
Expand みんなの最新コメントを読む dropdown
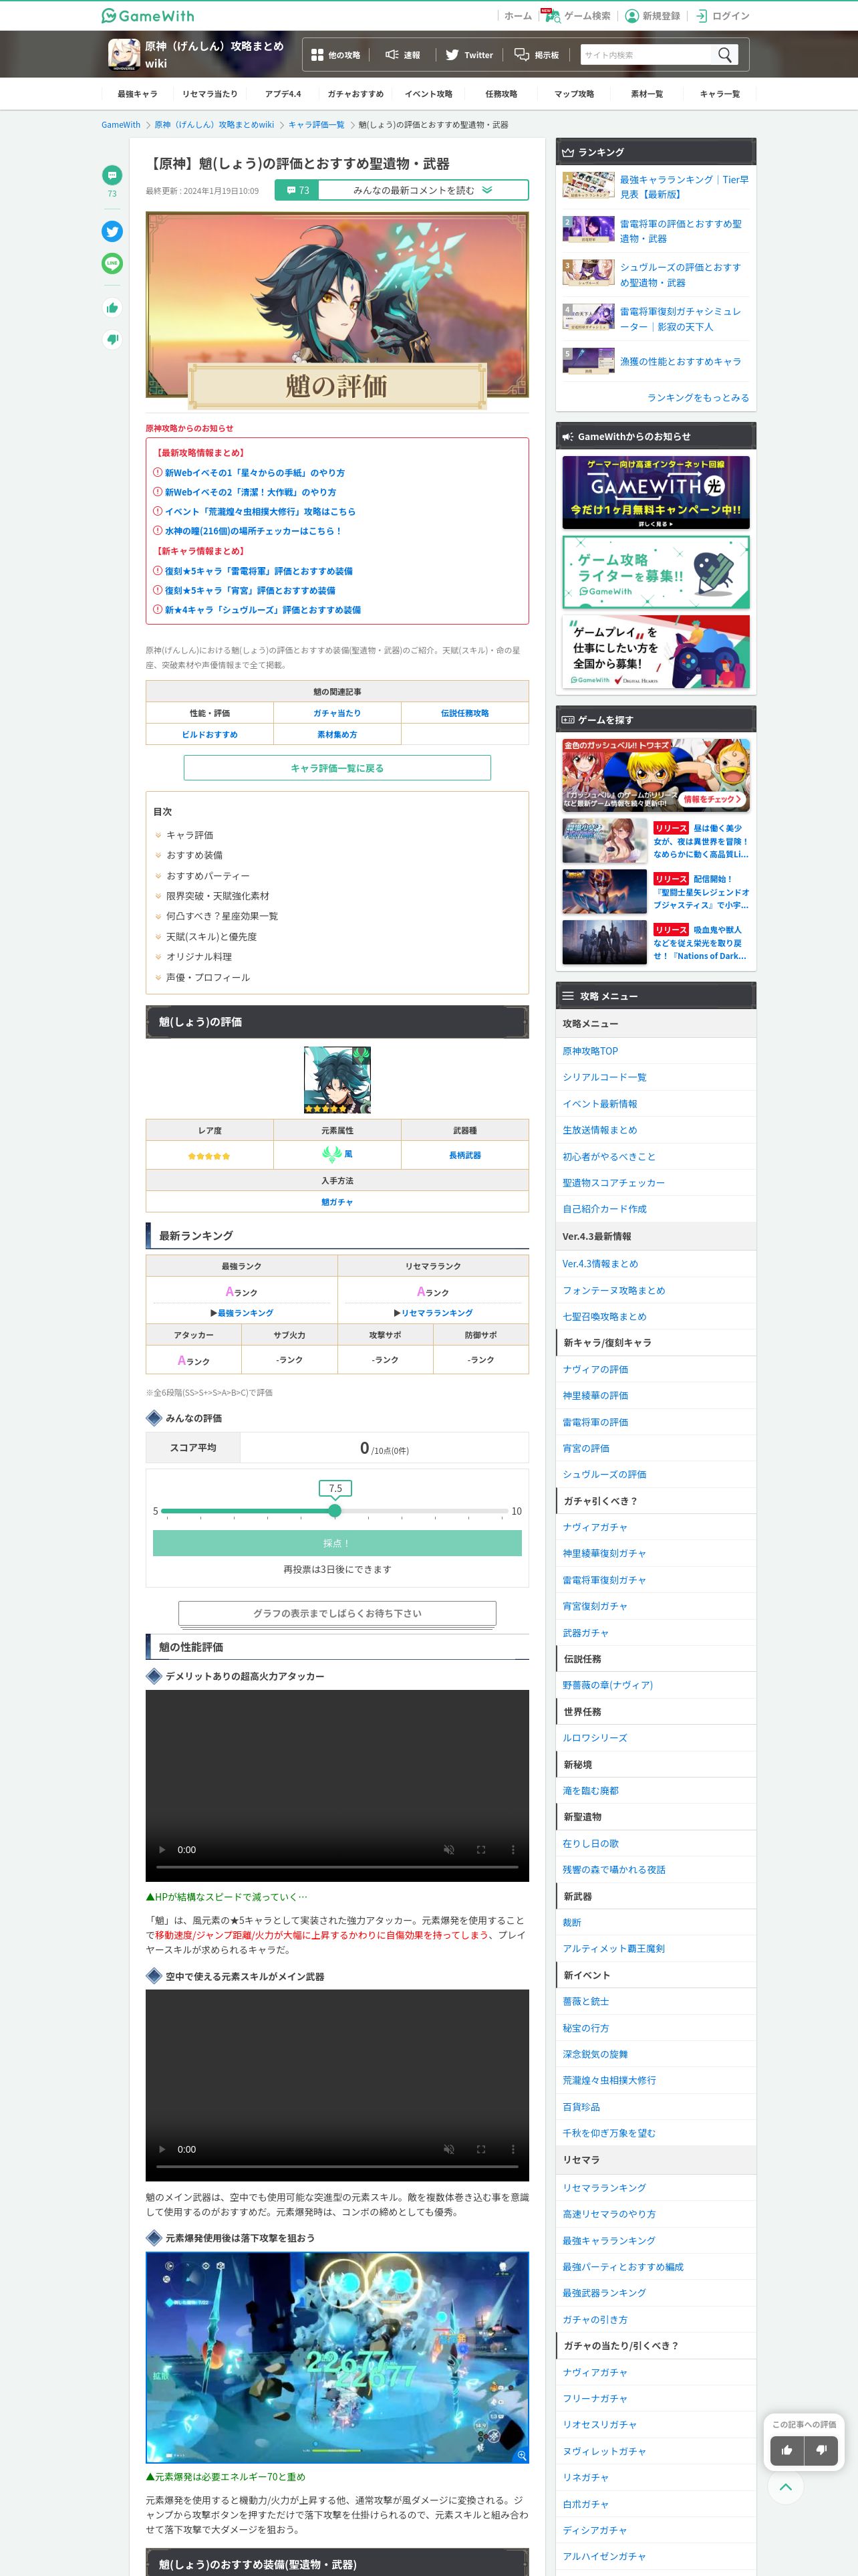[x=424, y=190]
